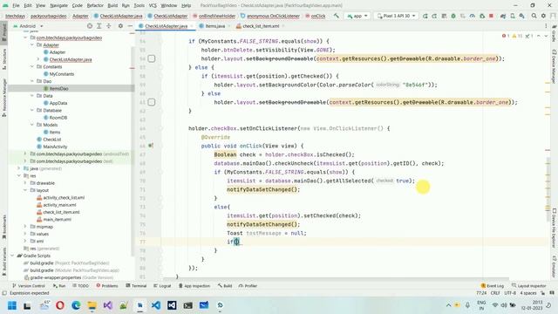Hide the Project panel with minus icon
Screen dimensions: 558x314
[130, 26]
